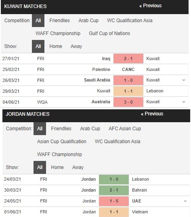The width and height of the screenshot is (191, 217).
Task: Open Kuwait 1 - 1 Lebanon score box
Action: (x=128, y=91)
